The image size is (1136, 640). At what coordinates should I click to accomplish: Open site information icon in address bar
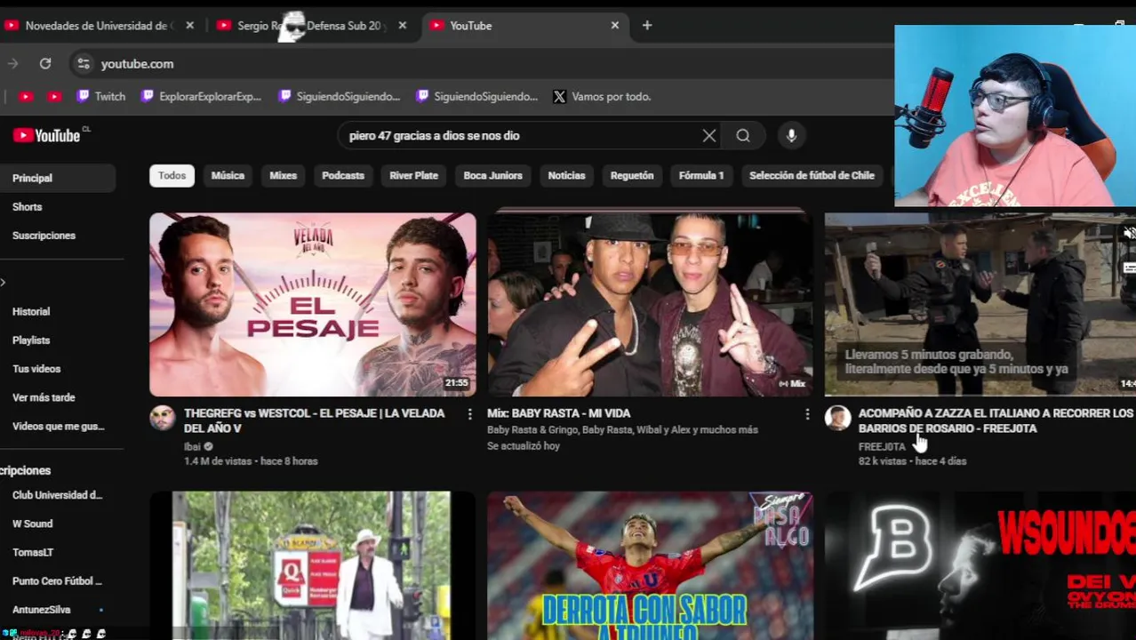[x=83, y=64]
